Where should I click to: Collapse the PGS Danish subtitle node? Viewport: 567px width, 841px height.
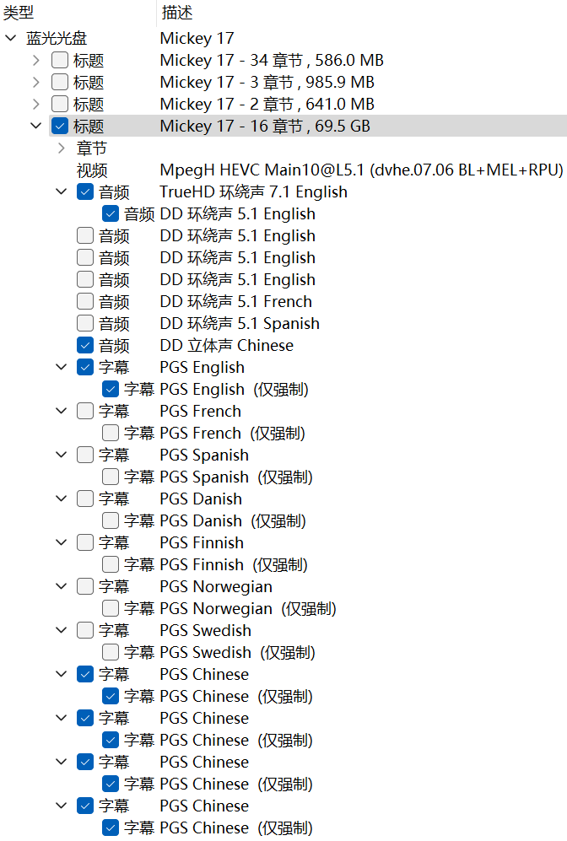click(61, 499)
